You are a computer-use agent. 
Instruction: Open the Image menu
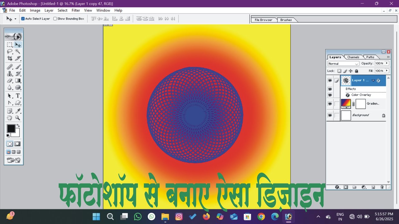coord(35,10)
